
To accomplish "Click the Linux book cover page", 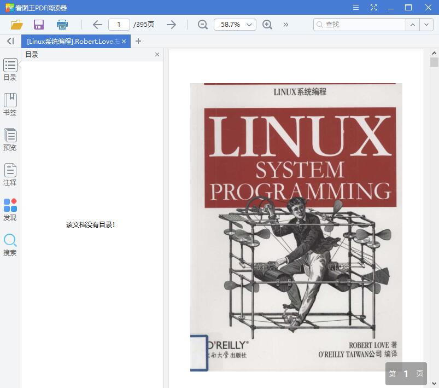I will click(x=296, y=227).
